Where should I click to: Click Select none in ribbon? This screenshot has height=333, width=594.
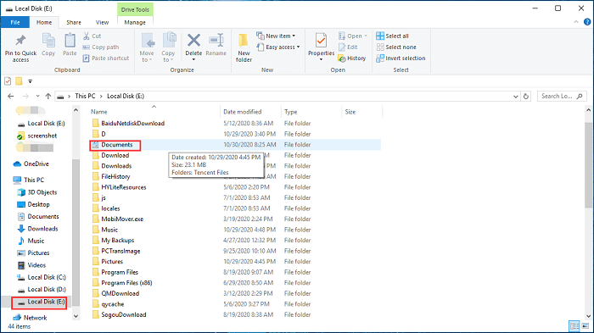pyautogui.click(x=396, y=47)
